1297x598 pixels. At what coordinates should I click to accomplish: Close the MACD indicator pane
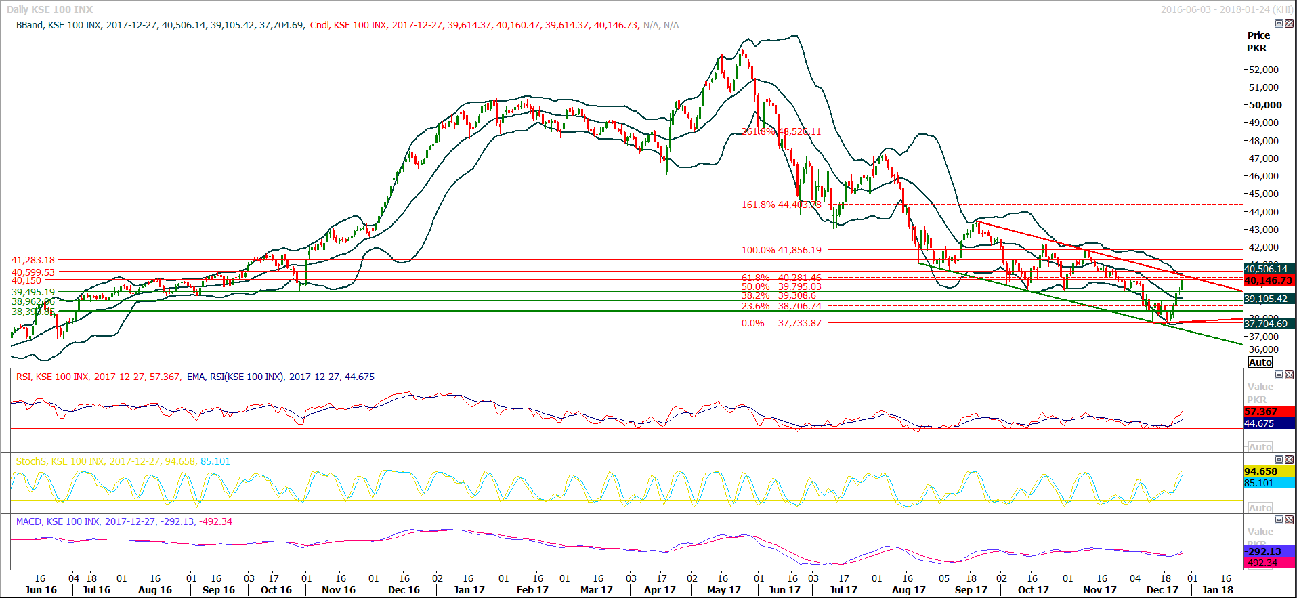[x=1289, y=520]
